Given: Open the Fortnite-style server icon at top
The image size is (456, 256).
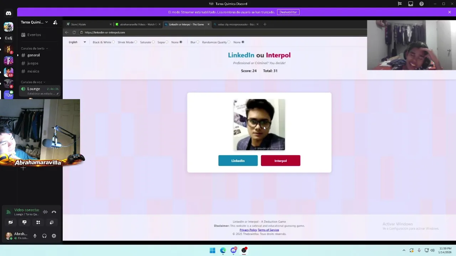Looking at the screenshot, I should (x=9, y=27).
